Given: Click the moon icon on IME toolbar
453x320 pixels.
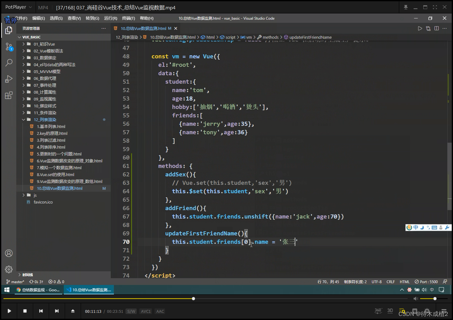Looking at the screenshot, I should (x=422, y=228).
